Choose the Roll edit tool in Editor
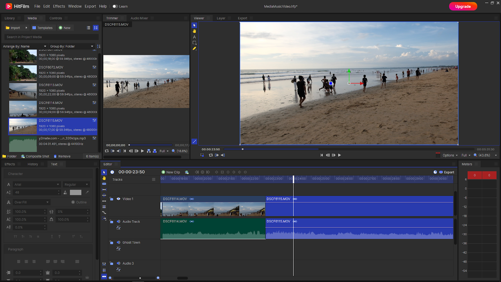 click(104, 207)
